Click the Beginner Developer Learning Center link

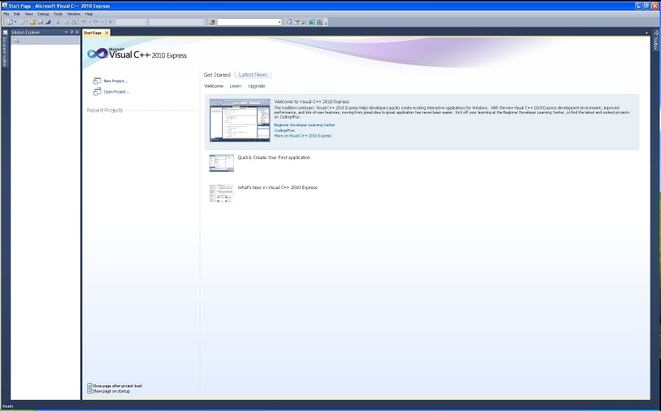304,125
